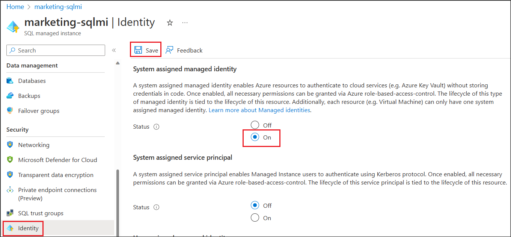
Task: Click the Feedback person icon
Action: click(x=169, y=50)
